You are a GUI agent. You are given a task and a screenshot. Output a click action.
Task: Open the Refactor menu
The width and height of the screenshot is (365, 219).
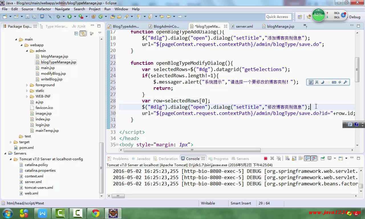[44, 9]
